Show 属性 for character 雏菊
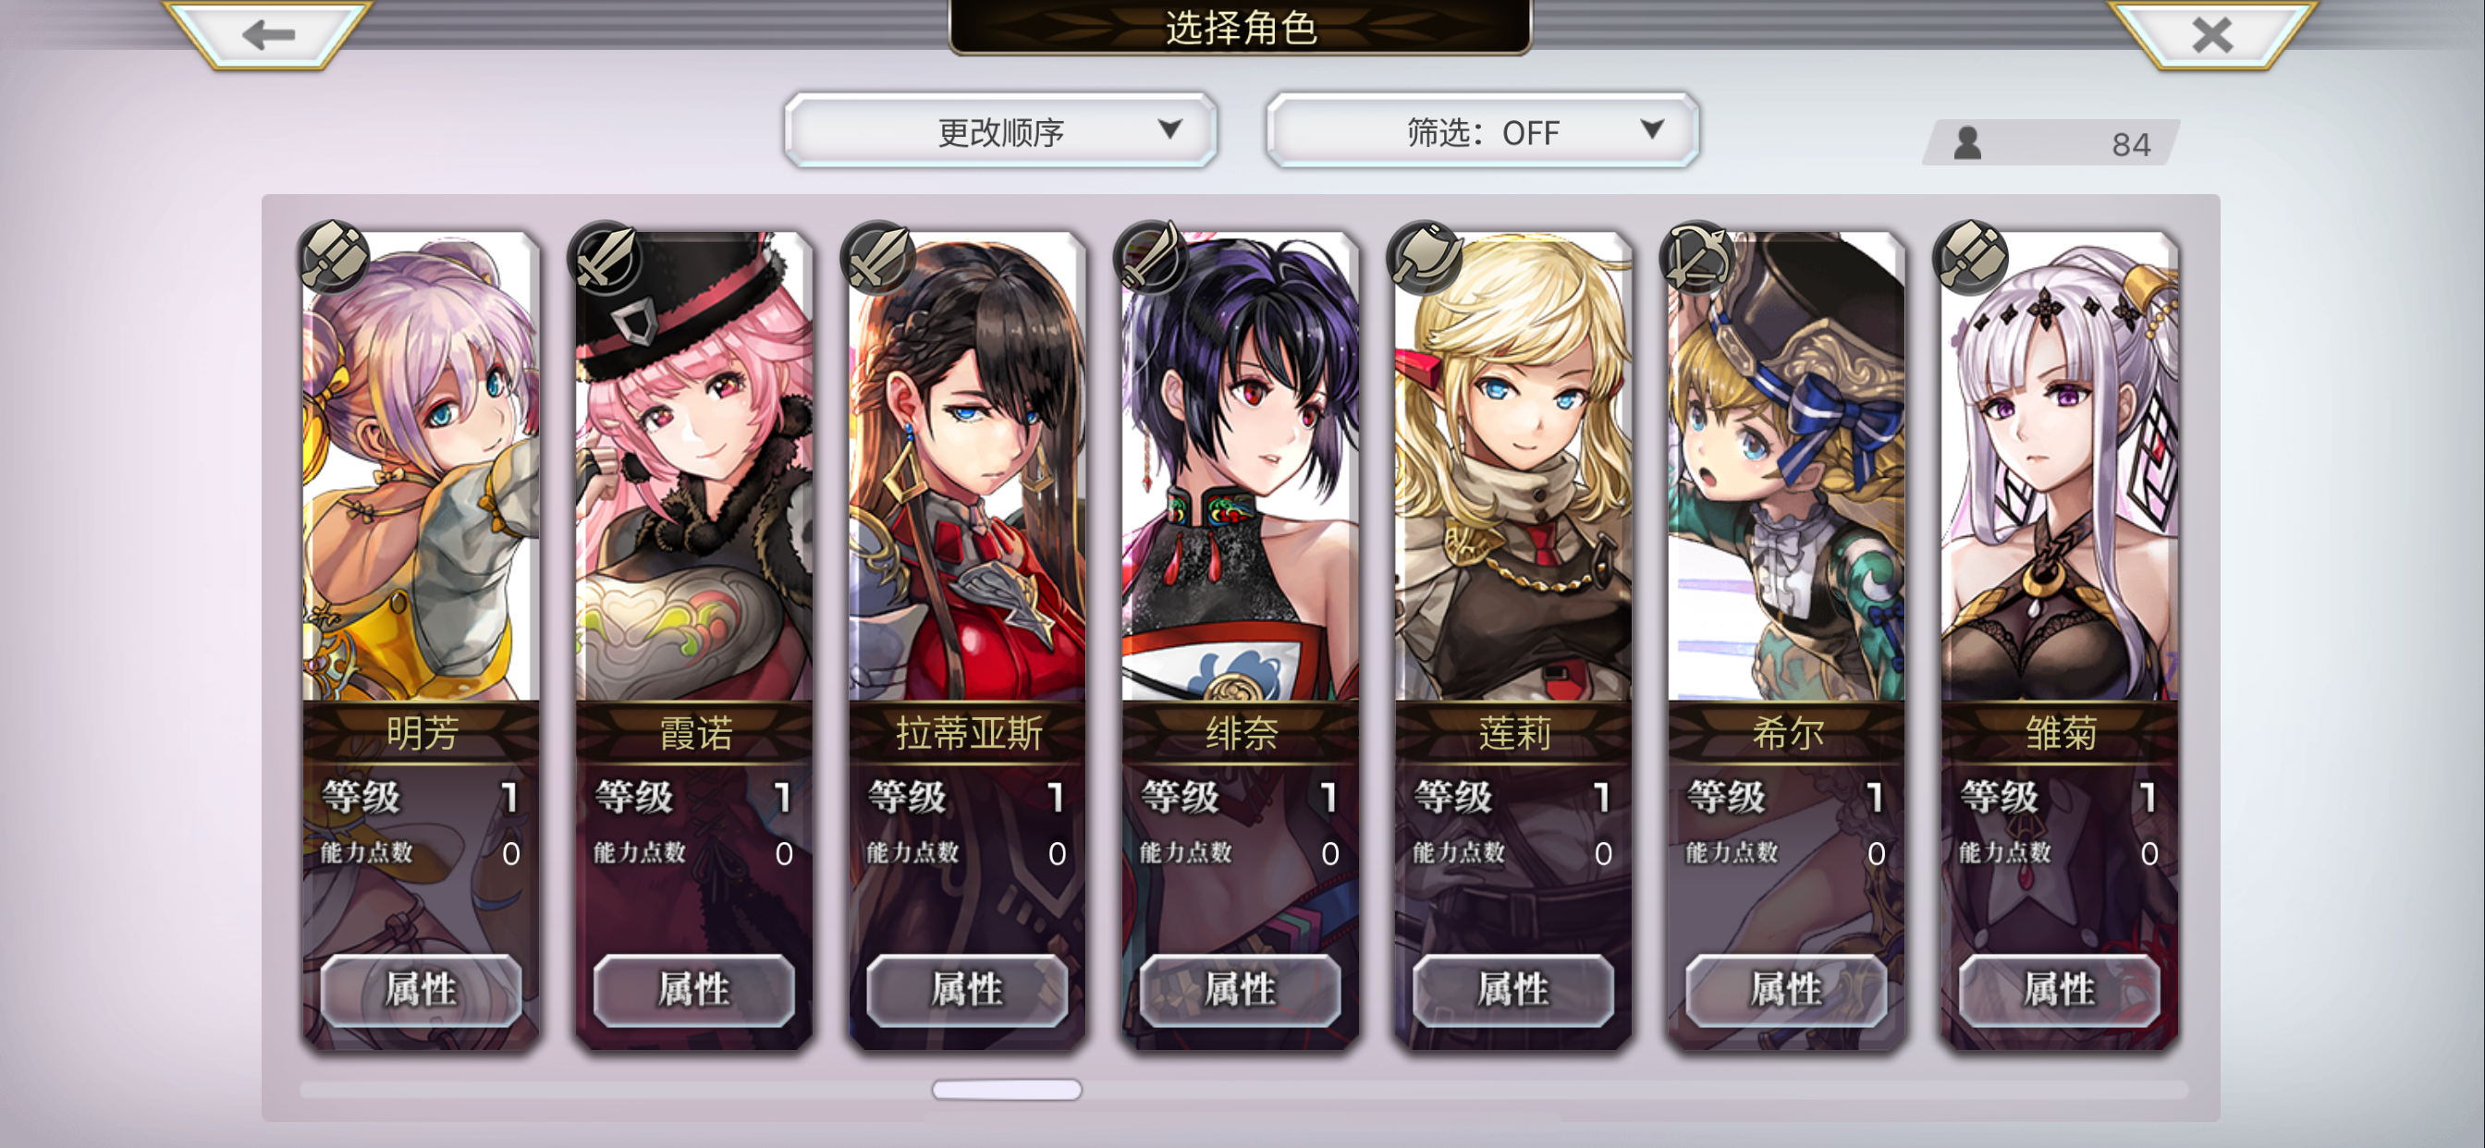 2059,989
